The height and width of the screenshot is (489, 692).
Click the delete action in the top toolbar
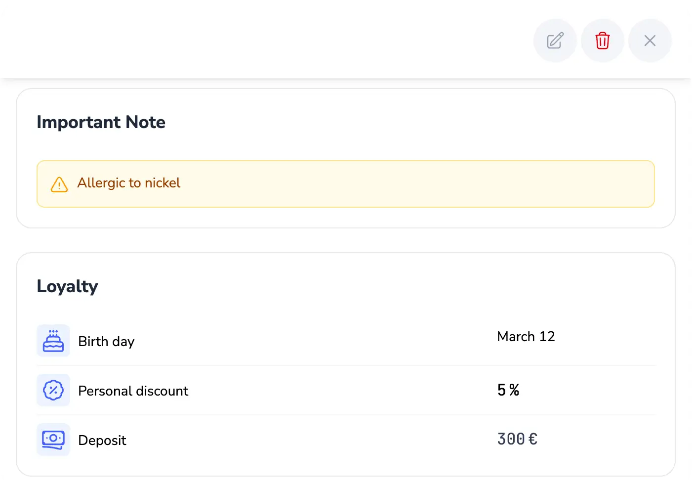coord(602,41)
